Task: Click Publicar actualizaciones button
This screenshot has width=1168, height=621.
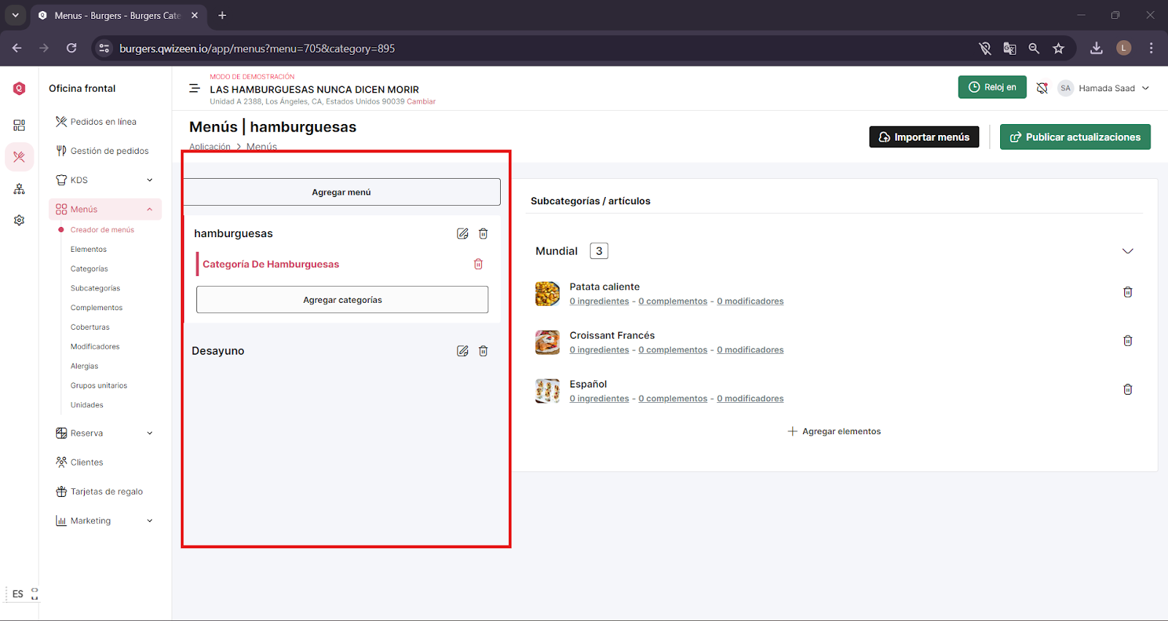Action: (x=1075, y=137)
